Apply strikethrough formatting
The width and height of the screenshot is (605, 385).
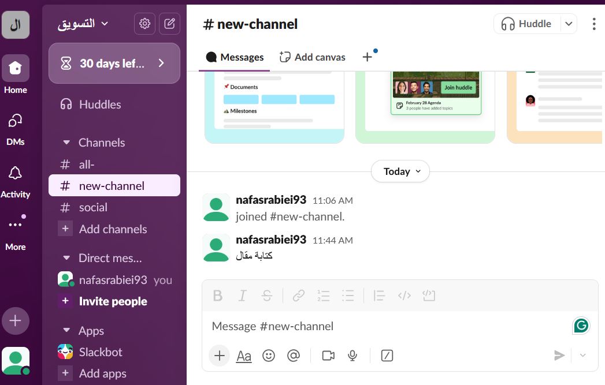[266, 296]
